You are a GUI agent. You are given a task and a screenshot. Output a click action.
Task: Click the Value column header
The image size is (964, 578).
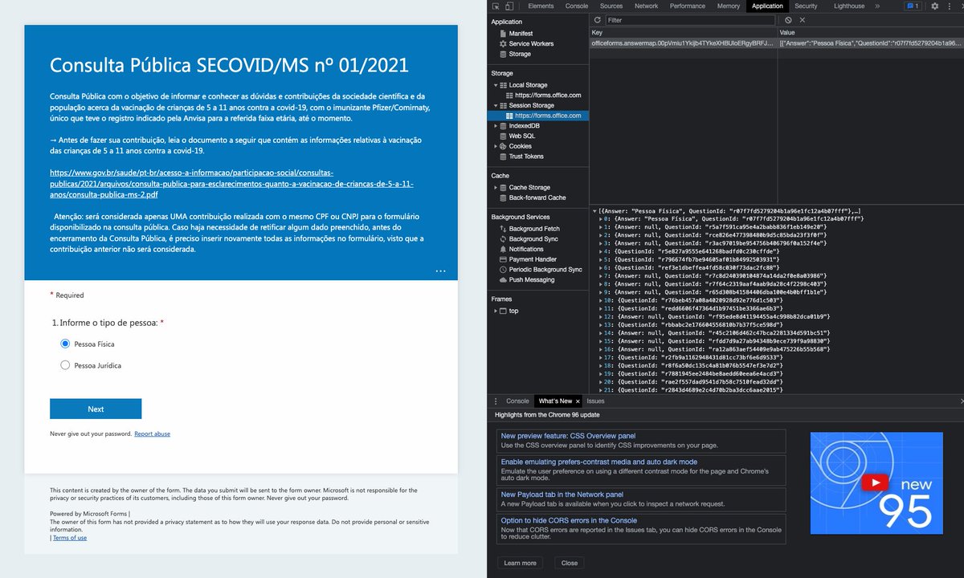click(x=870, y=32)
